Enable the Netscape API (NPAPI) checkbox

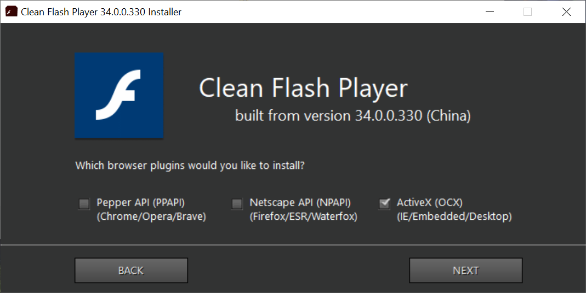237,203
